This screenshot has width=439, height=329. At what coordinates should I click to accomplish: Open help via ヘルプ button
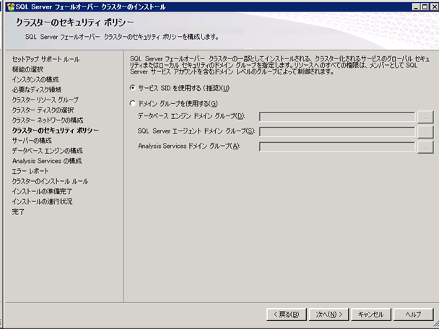[413, 315]
